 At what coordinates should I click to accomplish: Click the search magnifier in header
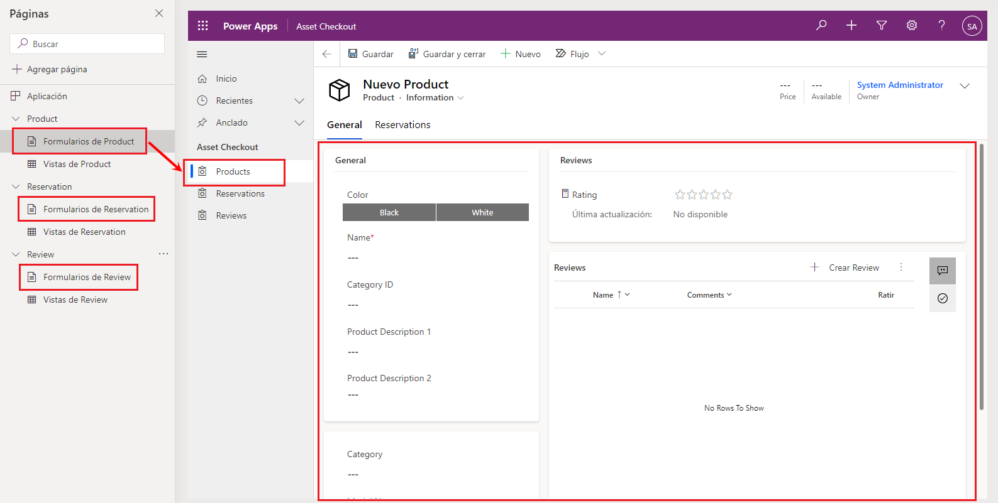coord(821,26)
